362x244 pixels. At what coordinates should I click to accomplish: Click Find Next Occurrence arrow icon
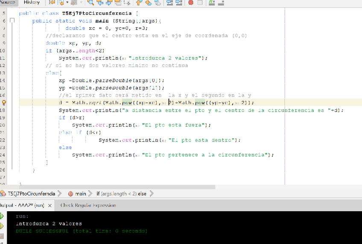pos(109,3)
